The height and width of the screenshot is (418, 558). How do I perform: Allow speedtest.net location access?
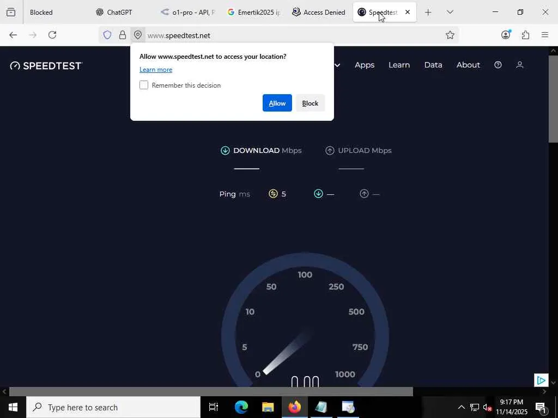tap(277, 103)
